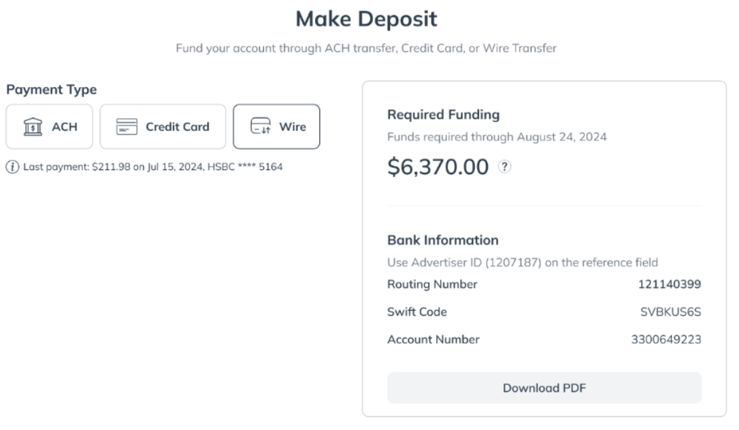The height and width of the screenshot is (430, 739).
Task: Choose Wire as the payment type
Action: tap(277, 127)
